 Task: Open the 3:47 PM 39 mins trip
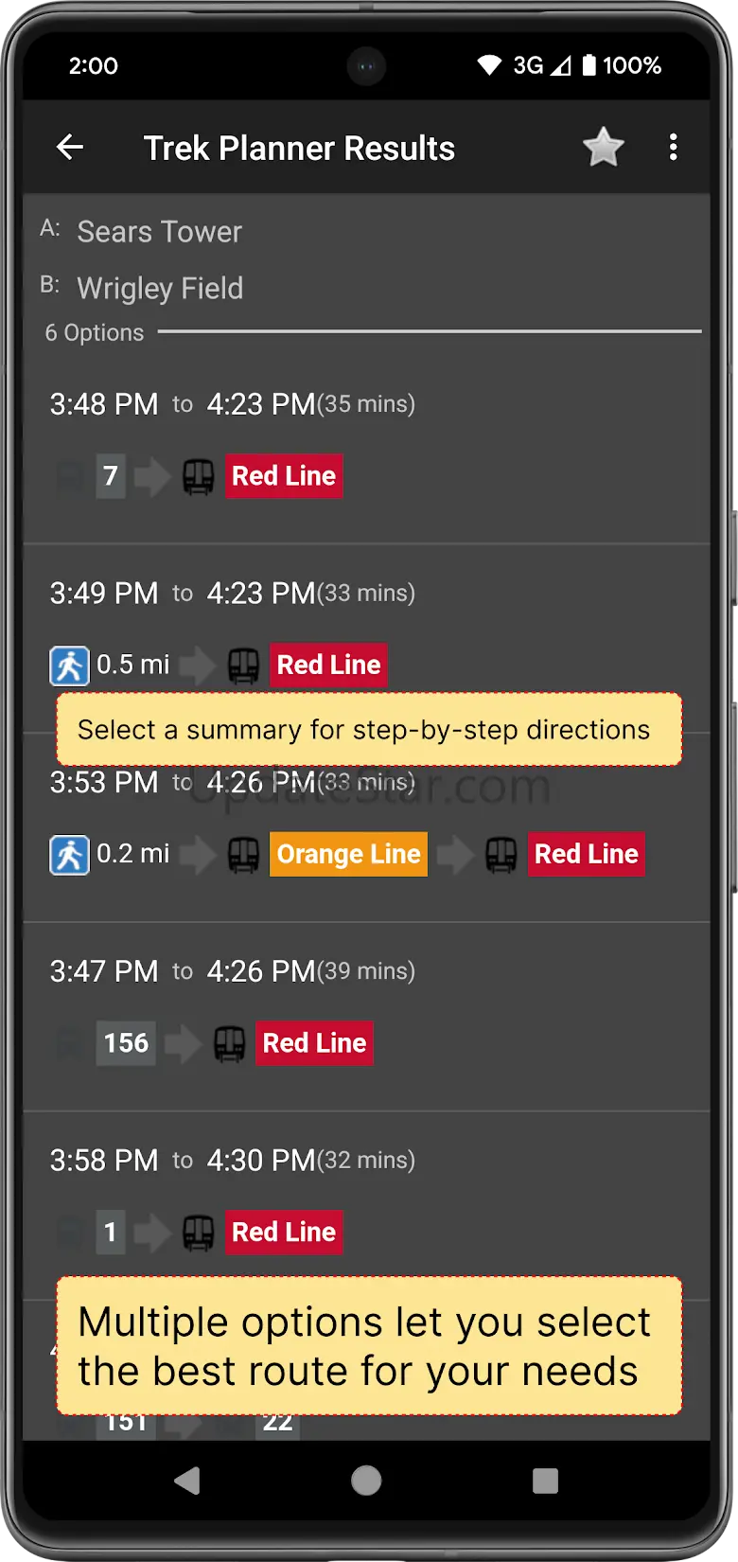click(232, 971)
